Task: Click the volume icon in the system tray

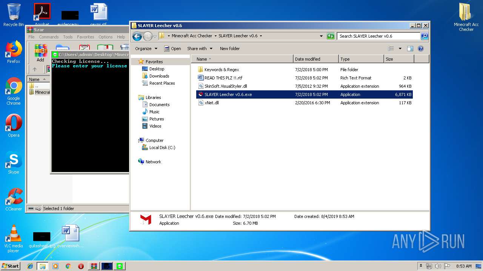Action: 438,266
